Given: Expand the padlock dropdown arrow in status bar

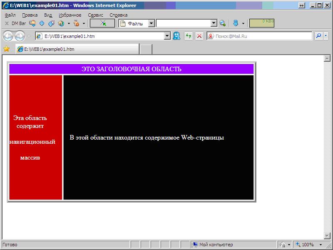Looking at the screenshot, I should (289, 245).
